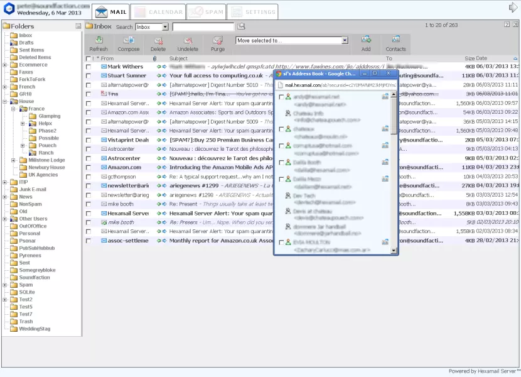Open Compose new message
The height and width of the screenshot is (377, 521).
tap(129, 43)
